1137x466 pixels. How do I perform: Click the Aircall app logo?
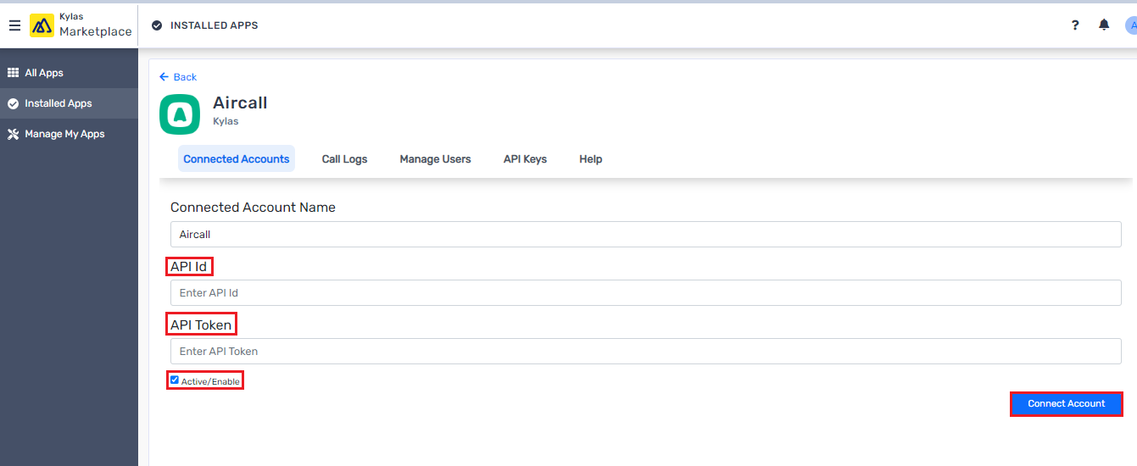(180, 114)
